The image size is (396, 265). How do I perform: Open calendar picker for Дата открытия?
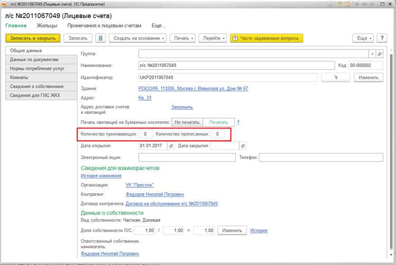[x=171, y=146]
